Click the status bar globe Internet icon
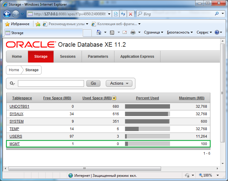The width and height of the screenshot is (228, 181). tap(71, 176)
